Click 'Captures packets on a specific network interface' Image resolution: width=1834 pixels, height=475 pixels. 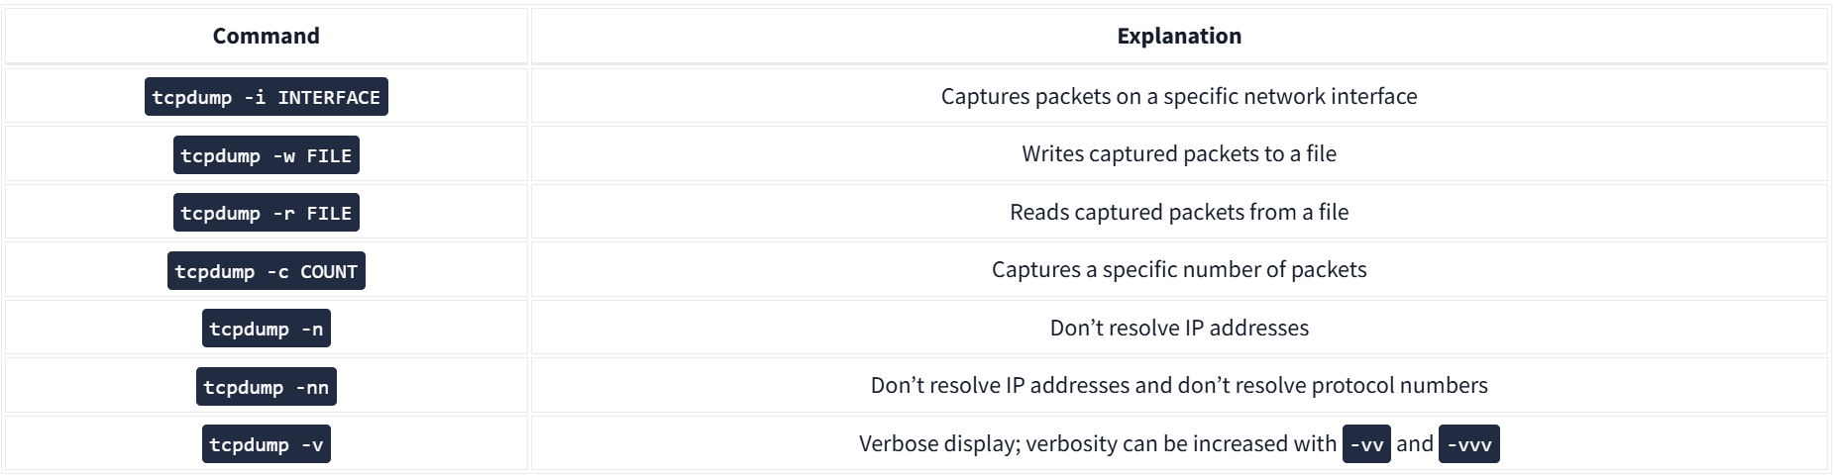[1178, 96]
